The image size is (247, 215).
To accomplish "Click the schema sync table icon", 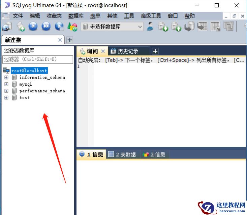I will coord(202,26).
